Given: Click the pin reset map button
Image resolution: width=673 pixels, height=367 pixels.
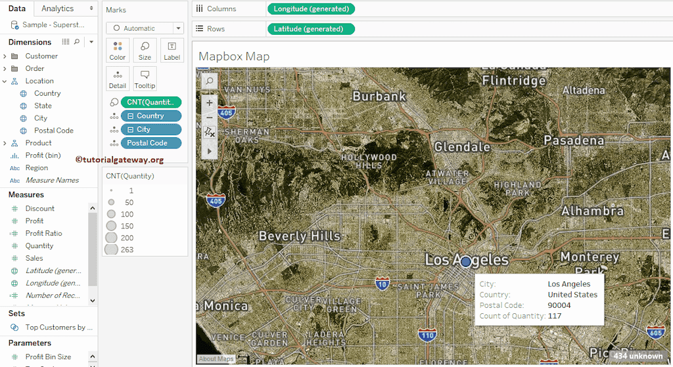Looking at the screenshot, I should point(209,133).
